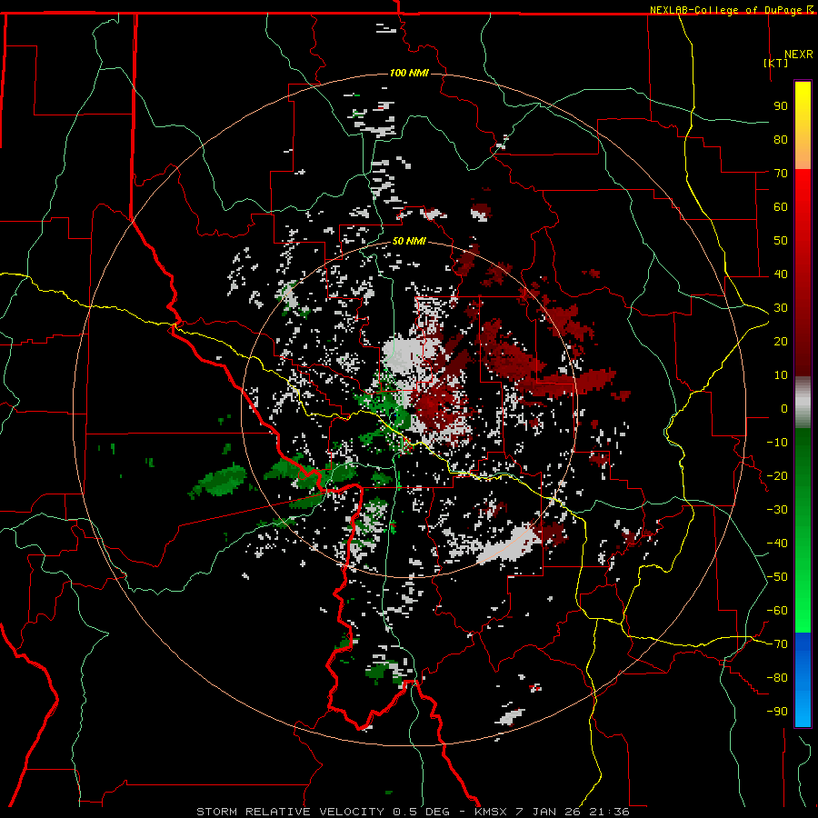
Task: Click the 70 value on velocity scale
Action: point(781,174)
